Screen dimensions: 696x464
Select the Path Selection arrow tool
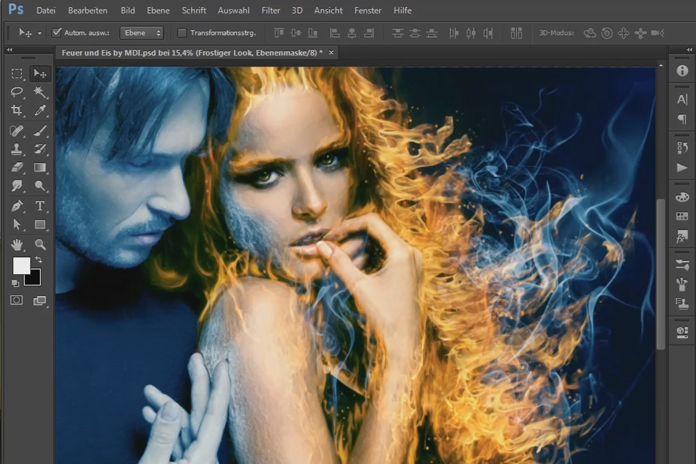point(17,224)
